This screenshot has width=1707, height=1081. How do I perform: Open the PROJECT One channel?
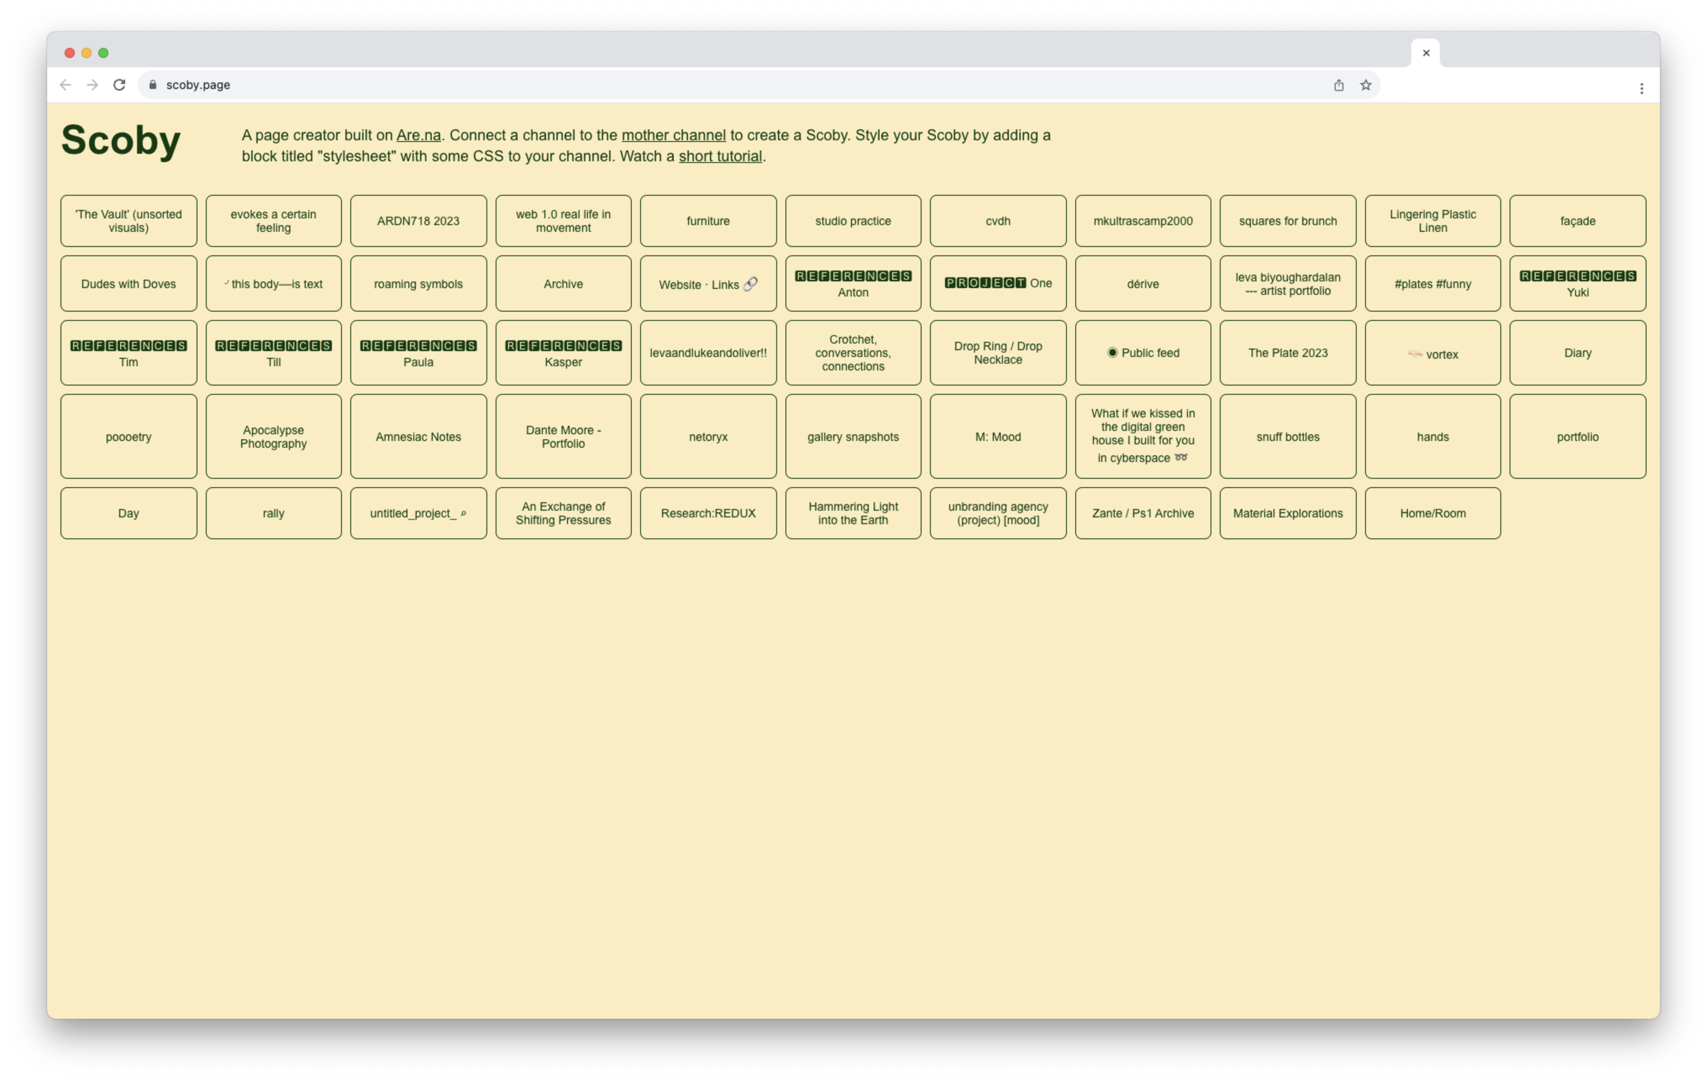(x=998, y=283)
